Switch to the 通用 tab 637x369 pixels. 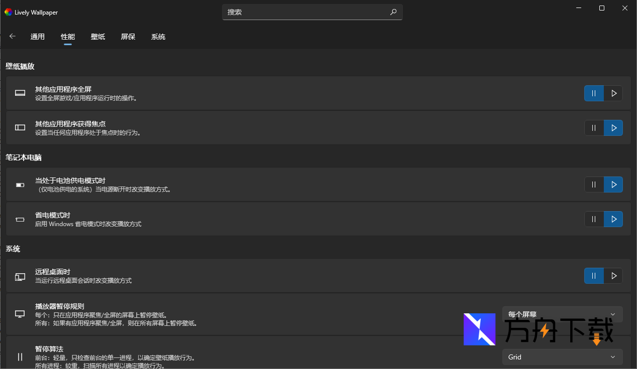tap(38, 37)
